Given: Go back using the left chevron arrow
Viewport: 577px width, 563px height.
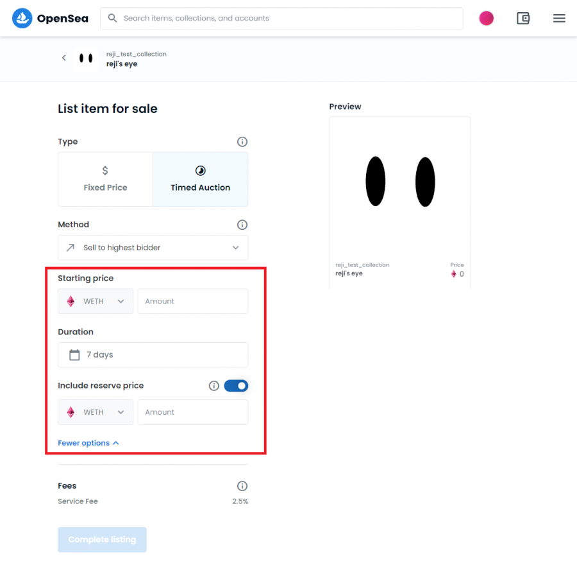Looking at the screenshot, I should tap(64, 58).
